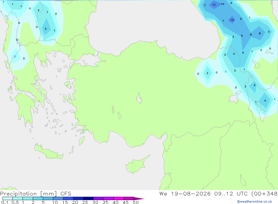Screen dimensions: 278x204
Task: Click the 25–30 mm navy legend swatch
Action: tap(88, 198)
